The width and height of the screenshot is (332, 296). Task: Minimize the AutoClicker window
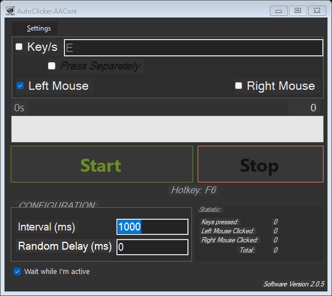[279, 11]
